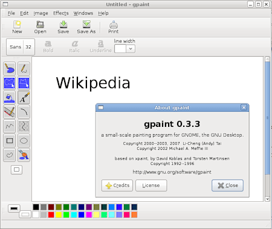Click the Save As toolbar icon
Screen dimensions: 272x229
[86, 27]
